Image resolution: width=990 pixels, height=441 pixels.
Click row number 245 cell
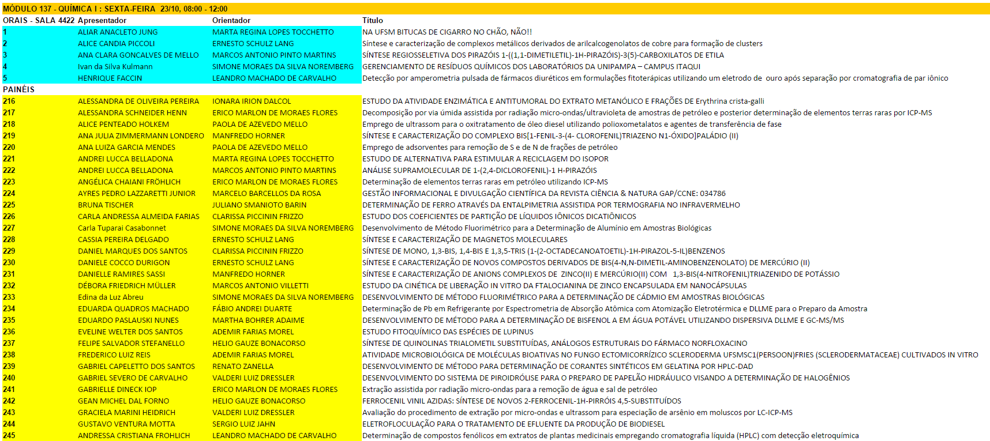tap(9, 435)
